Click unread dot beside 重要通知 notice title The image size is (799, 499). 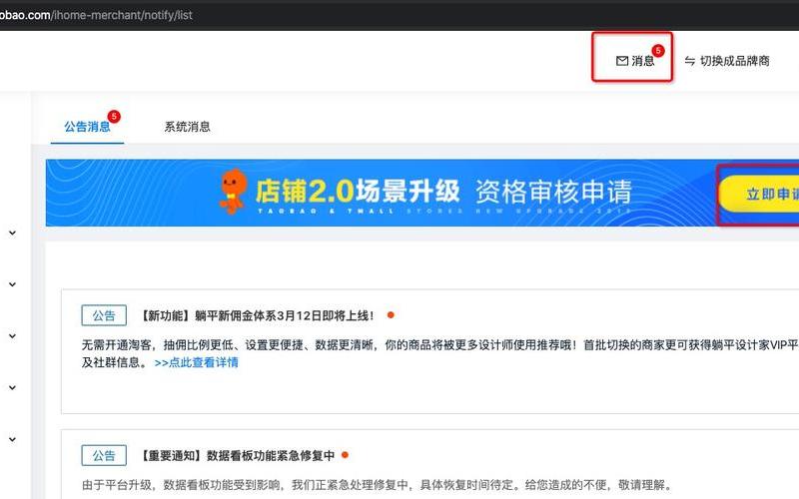point(345,455)
